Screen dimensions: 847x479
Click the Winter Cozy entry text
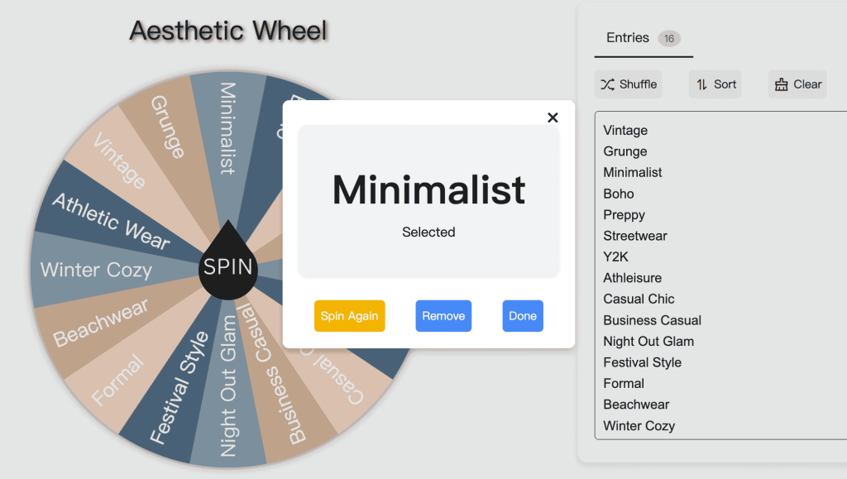point(639,426)
